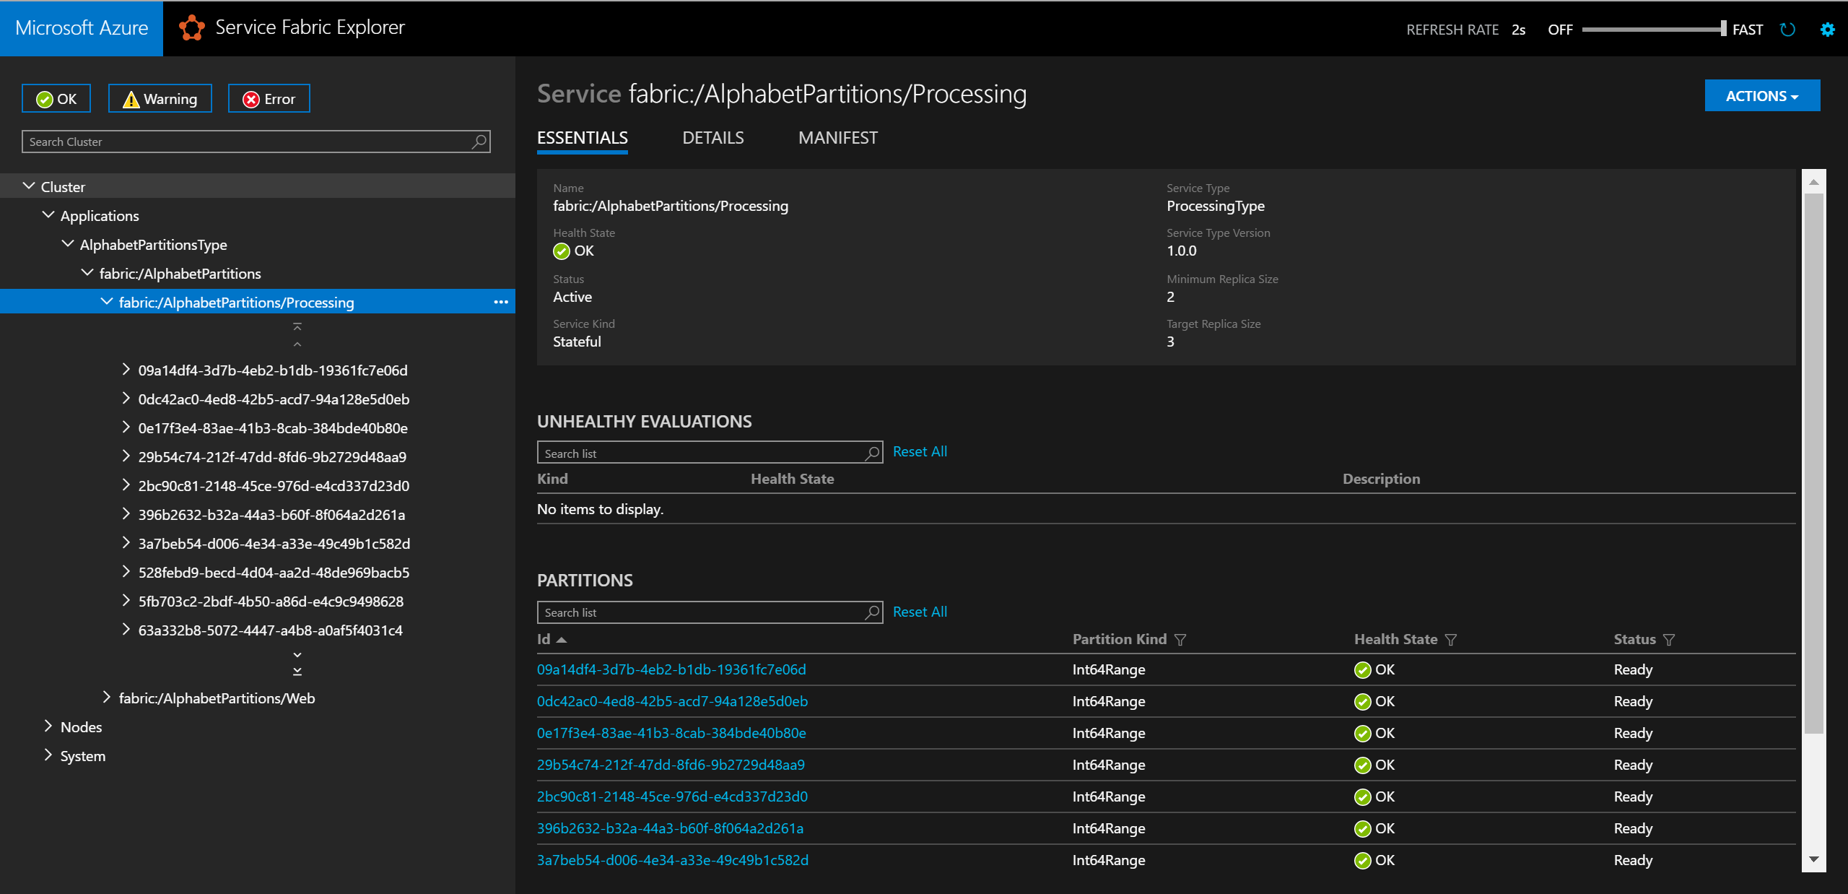Switch to the DETAILS tab
This screenshot has height=894, width=1848.
tap(712, 138)
